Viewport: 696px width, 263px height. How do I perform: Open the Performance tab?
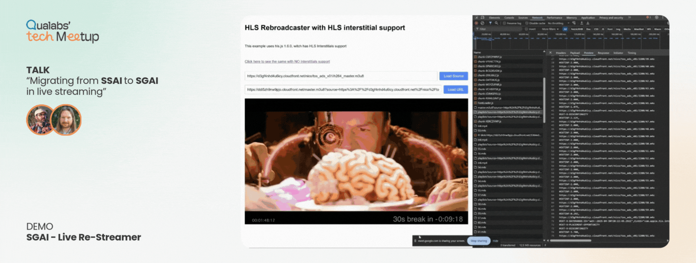pyautogui.click(x=554, y=18)
